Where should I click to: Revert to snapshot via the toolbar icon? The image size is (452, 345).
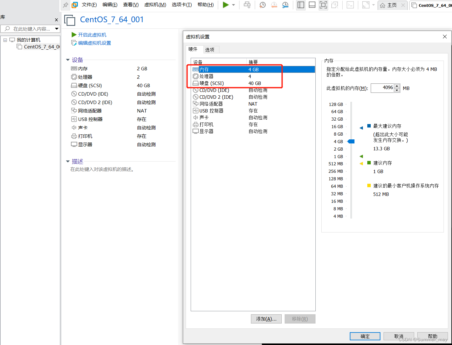(274, 5)
